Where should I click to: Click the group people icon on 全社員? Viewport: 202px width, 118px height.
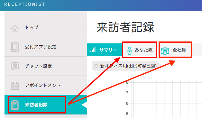click(165, 50)
